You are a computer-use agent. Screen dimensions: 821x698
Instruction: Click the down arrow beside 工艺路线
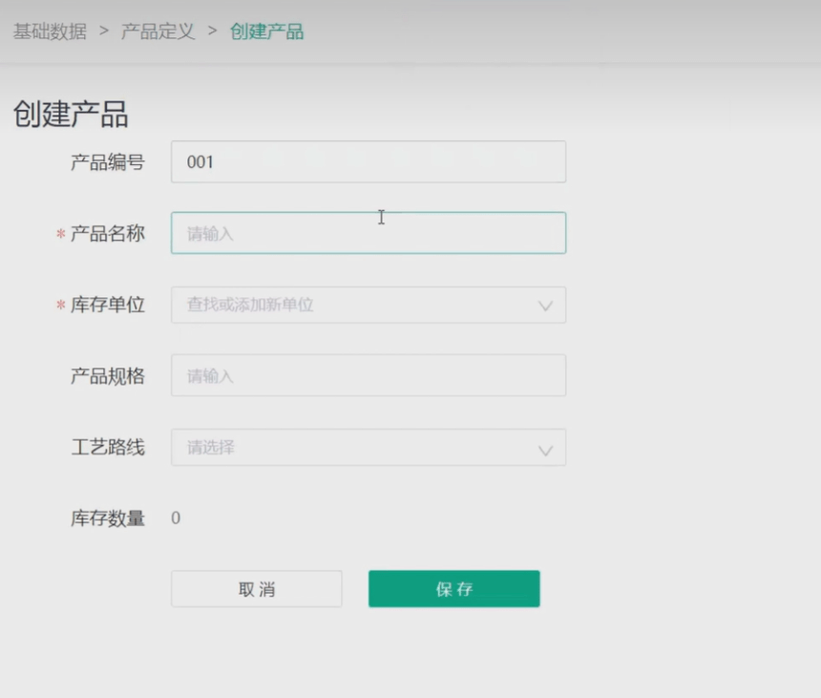544,448
